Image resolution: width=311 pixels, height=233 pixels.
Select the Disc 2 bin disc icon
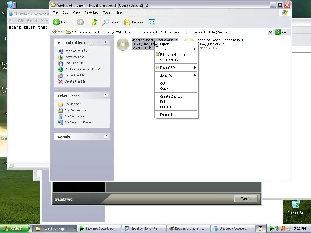coord(123,44)
